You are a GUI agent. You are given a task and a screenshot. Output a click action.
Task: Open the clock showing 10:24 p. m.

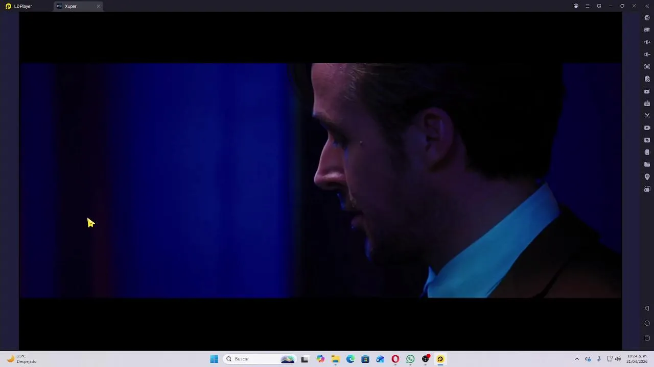coord(637,359)
